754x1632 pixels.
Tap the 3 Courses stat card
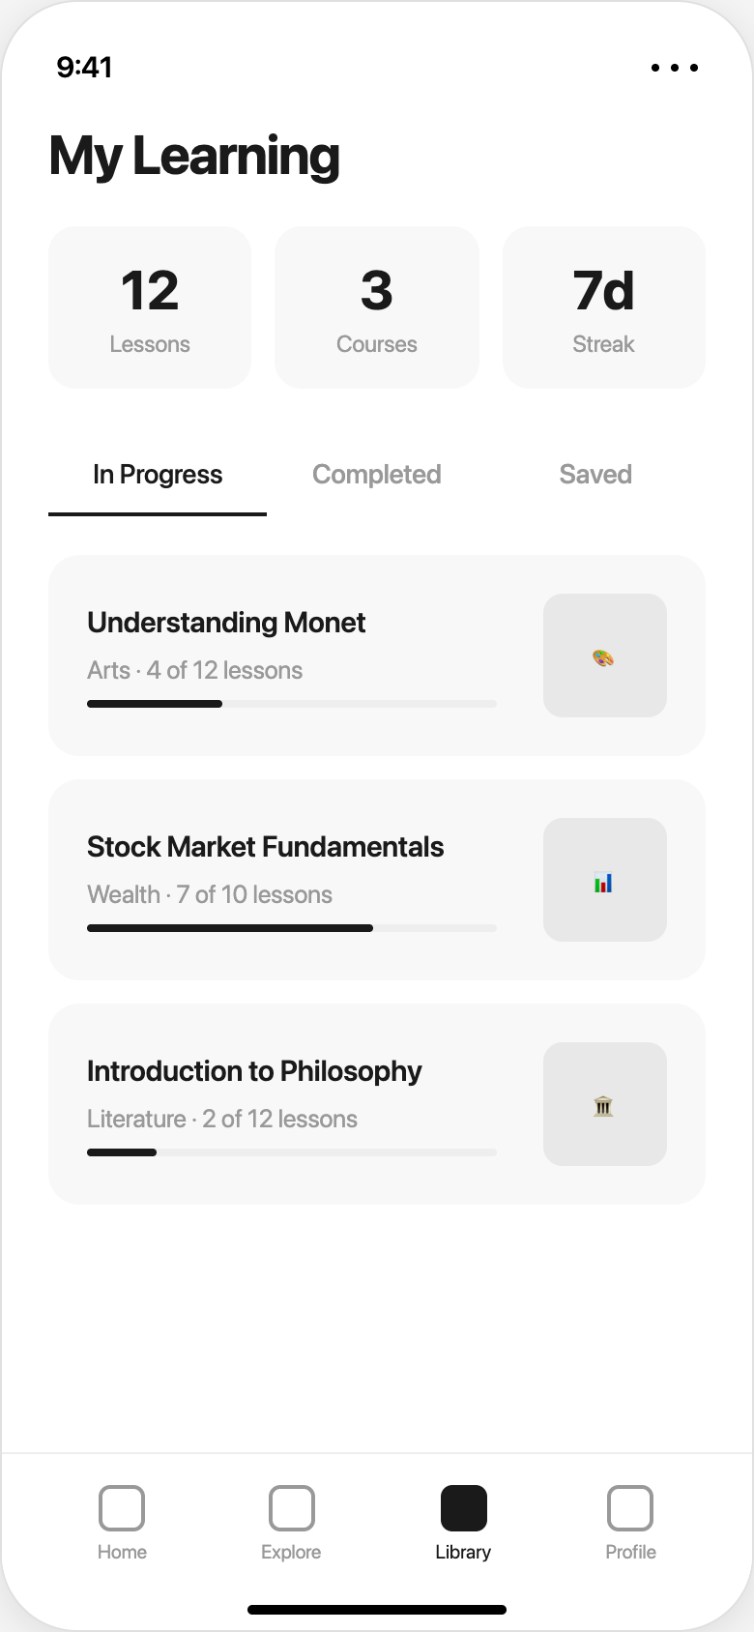(x=377, y=307)
